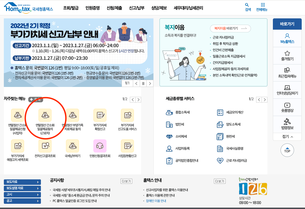Collapse the sidebar with the 접기 control
Viewport: 305px width, 209px height.
(x=287, y=136)
